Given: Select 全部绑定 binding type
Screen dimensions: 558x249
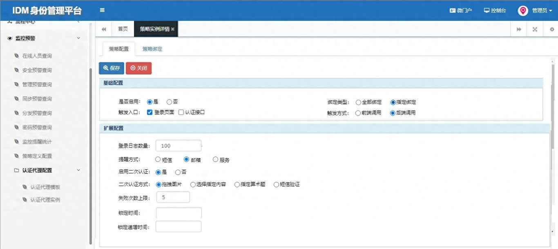Looking at the screenshot, I should 359,102.
